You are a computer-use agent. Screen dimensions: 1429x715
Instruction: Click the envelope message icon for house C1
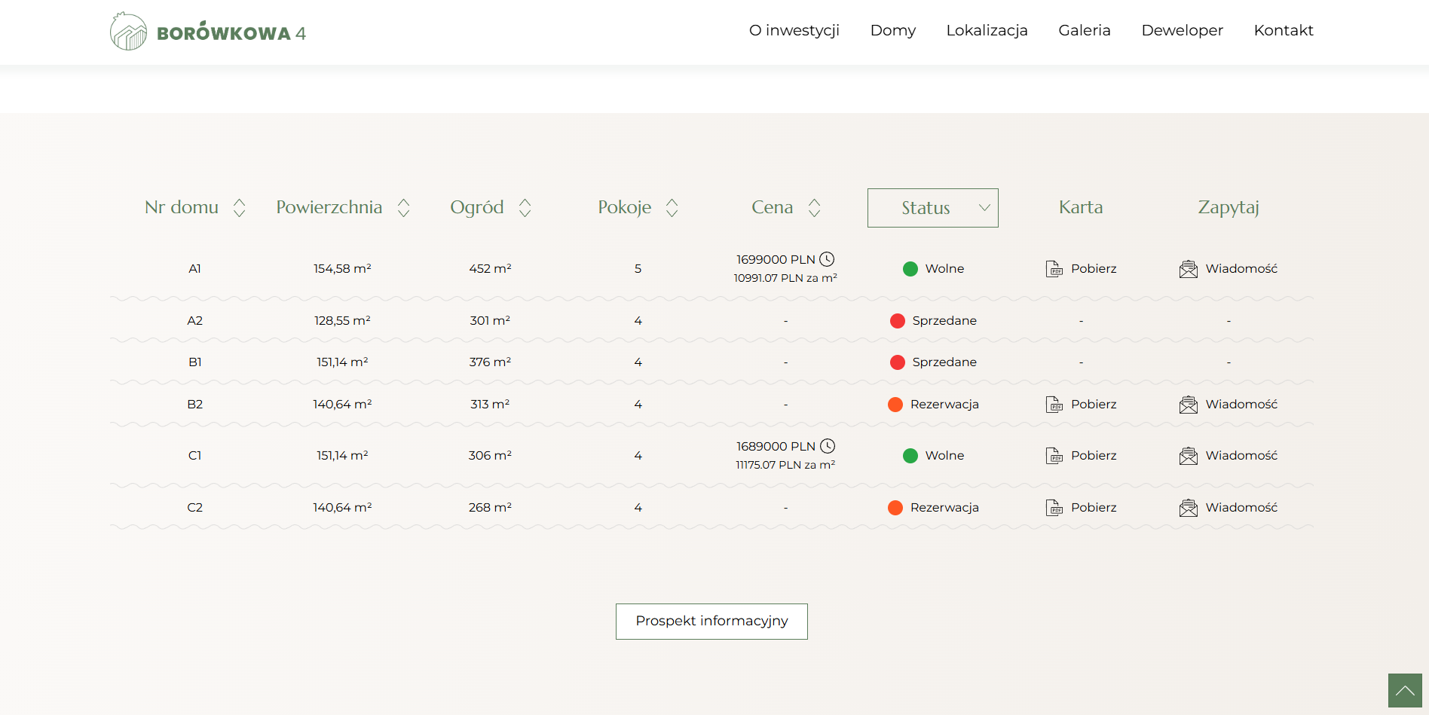click(x=1189, y=456)
